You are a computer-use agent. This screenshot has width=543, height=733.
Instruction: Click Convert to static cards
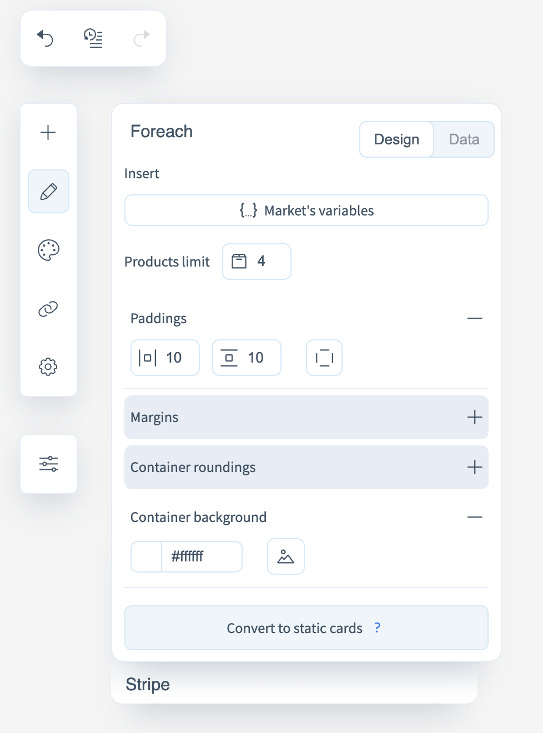click(295, 628)
